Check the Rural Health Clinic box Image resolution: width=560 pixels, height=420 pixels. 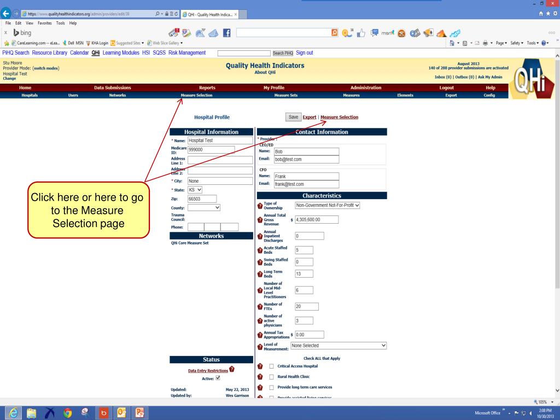point(271,377)
